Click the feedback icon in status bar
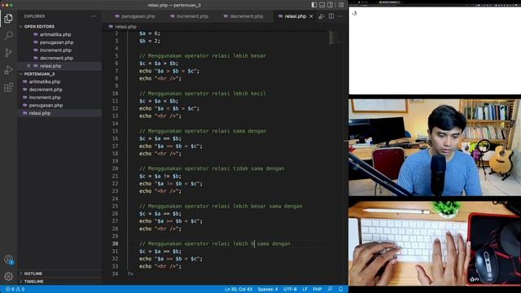Viewport: 521px width, 293px height. click(330, 289)
